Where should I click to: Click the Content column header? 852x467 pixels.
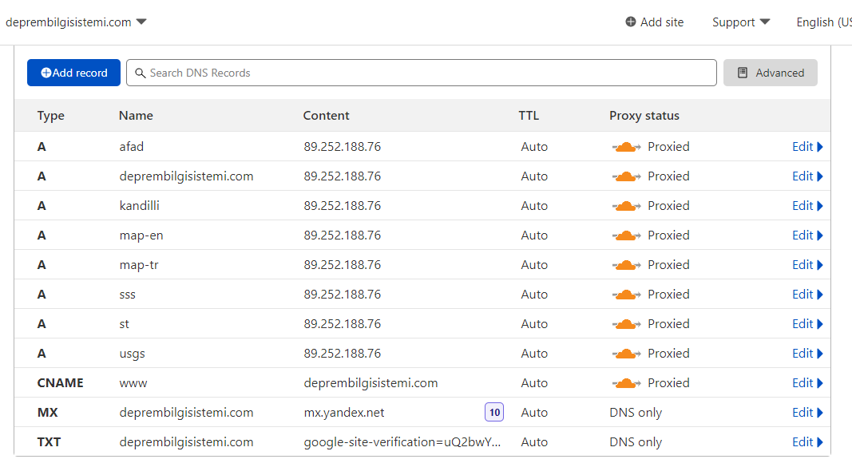coord(326,116)
